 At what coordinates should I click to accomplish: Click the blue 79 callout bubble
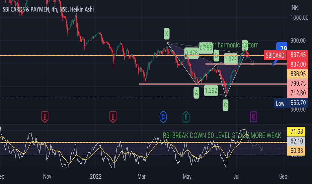[282, 47]
